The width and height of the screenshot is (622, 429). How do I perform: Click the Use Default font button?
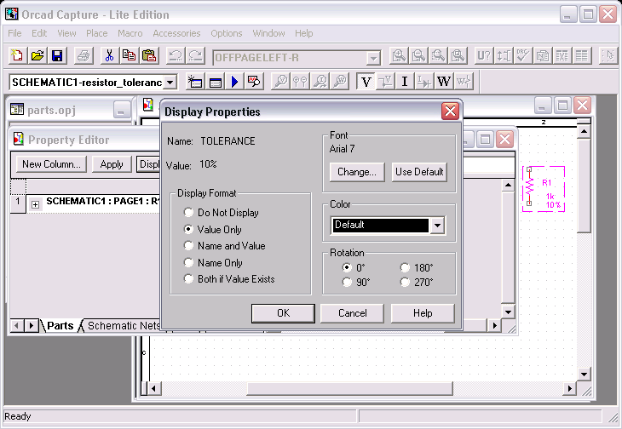point(419,172)
